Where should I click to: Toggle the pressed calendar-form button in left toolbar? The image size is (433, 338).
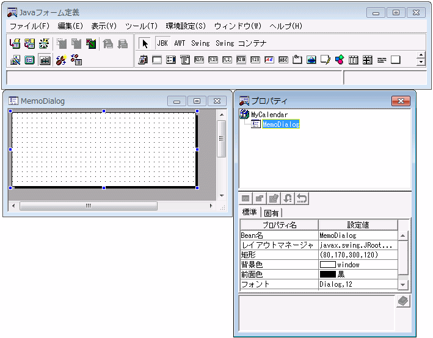pos(45,60)
